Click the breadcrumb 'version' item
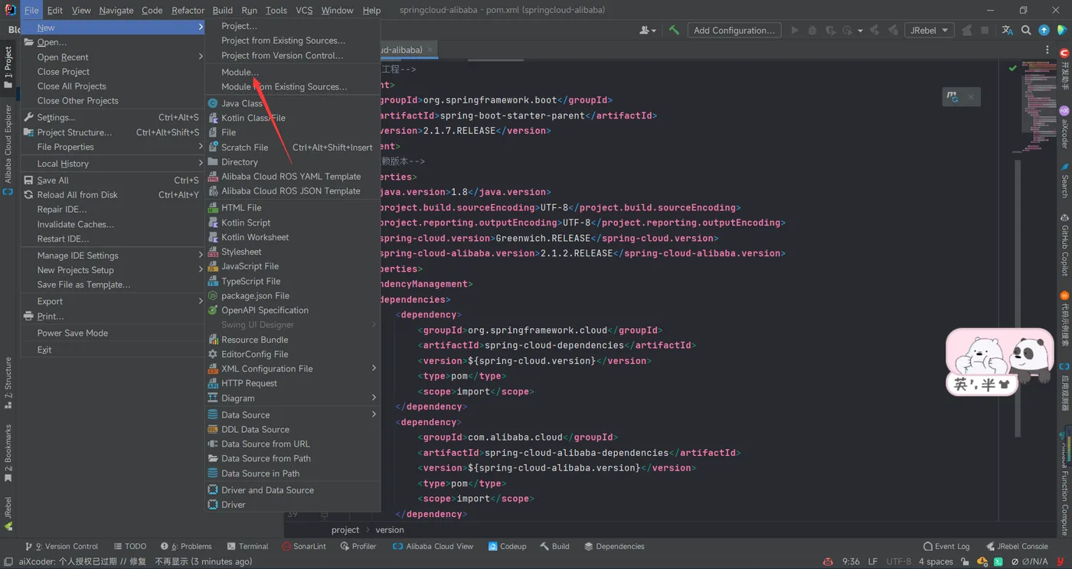Viewport: 1072px width, 569px height. [390, 529]
